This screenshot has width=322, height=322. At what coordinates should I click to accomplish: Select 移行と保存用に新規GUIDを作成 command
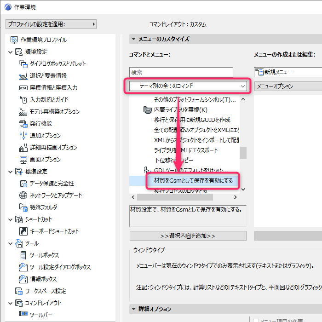tap(192, 120)
